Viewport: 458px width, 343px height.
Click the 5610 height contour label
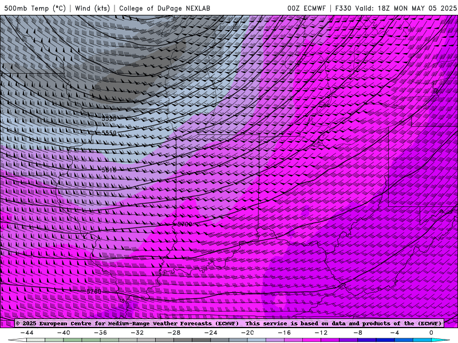[109, 170]
